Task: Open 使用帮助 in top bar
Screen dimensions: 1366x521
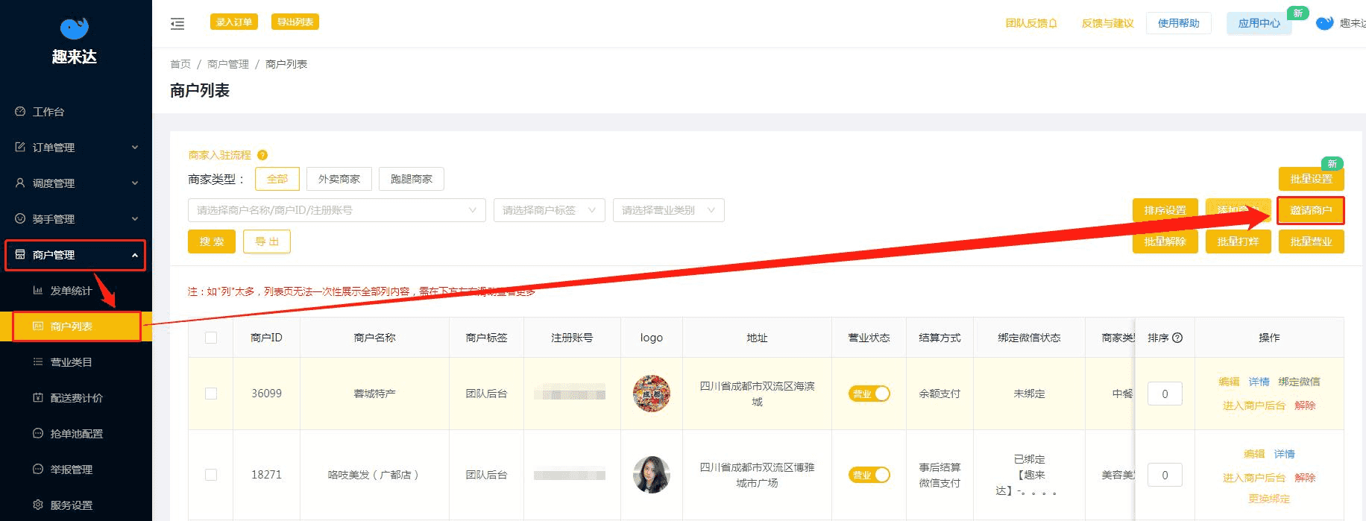Action: tap(1178, 23)
